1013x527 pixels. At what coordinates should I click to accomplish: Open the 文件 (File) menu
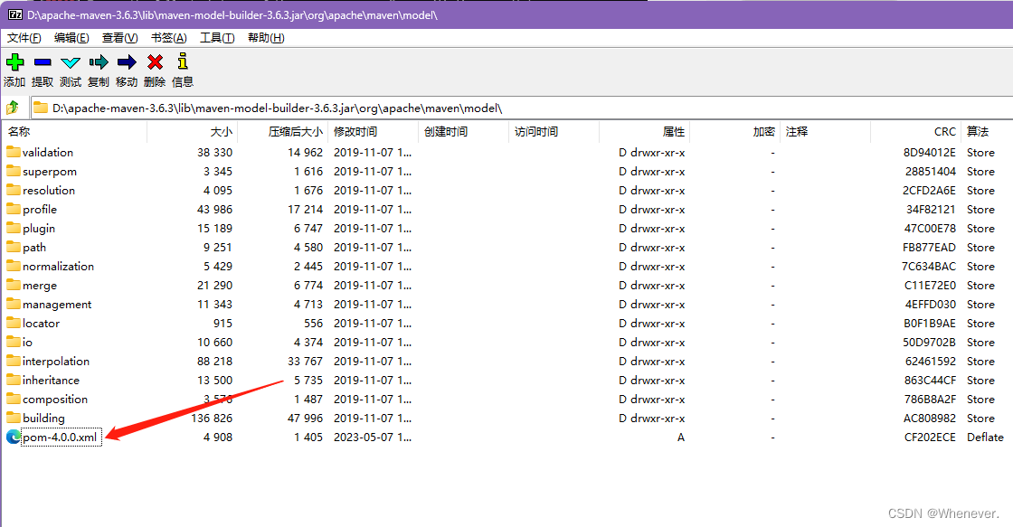click(24, 37)
